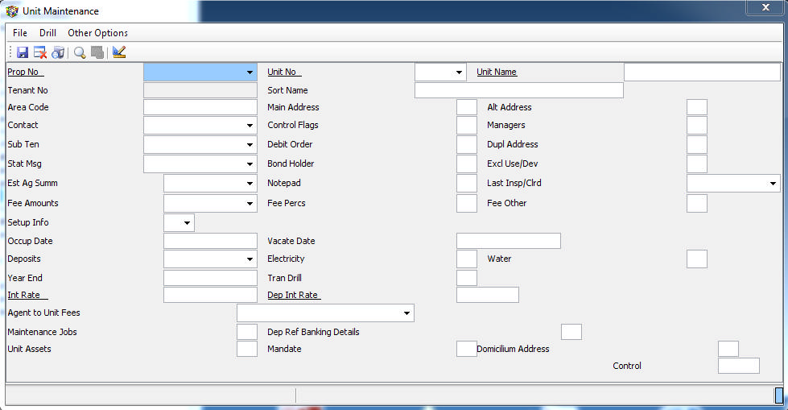Click the blue indicator in status bar corner
The height and width of the screenshot is (410, 788).
point(778,395)
